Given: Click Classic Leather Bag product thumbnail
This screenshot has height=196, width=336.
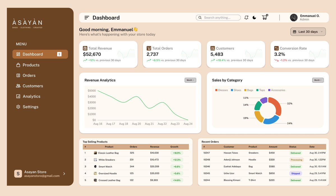Looking at the screenshot, I should pyautogui.click(x=95, y=153).
